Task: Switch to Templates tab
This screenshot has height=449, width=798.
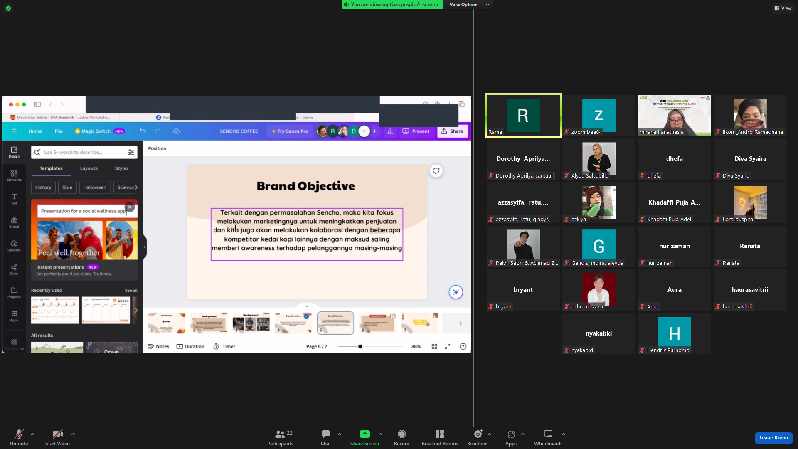Action: 51,168
